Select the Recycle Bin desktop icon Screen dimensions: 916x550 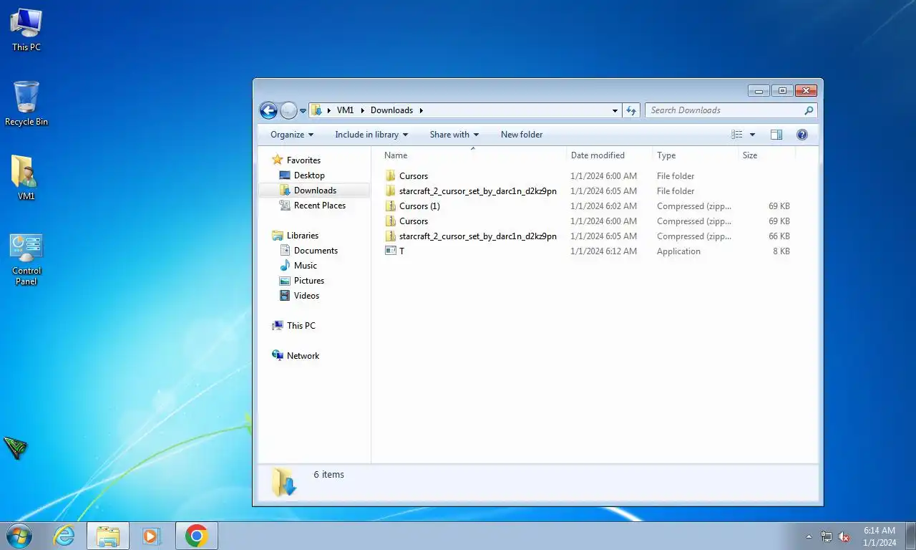pyautogui.click(x=26, y=104)
